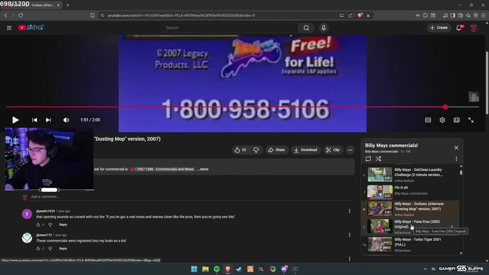Open Brave VPN shield icon
The height and width of the screenshot is (275, 489).
point(476,15)
